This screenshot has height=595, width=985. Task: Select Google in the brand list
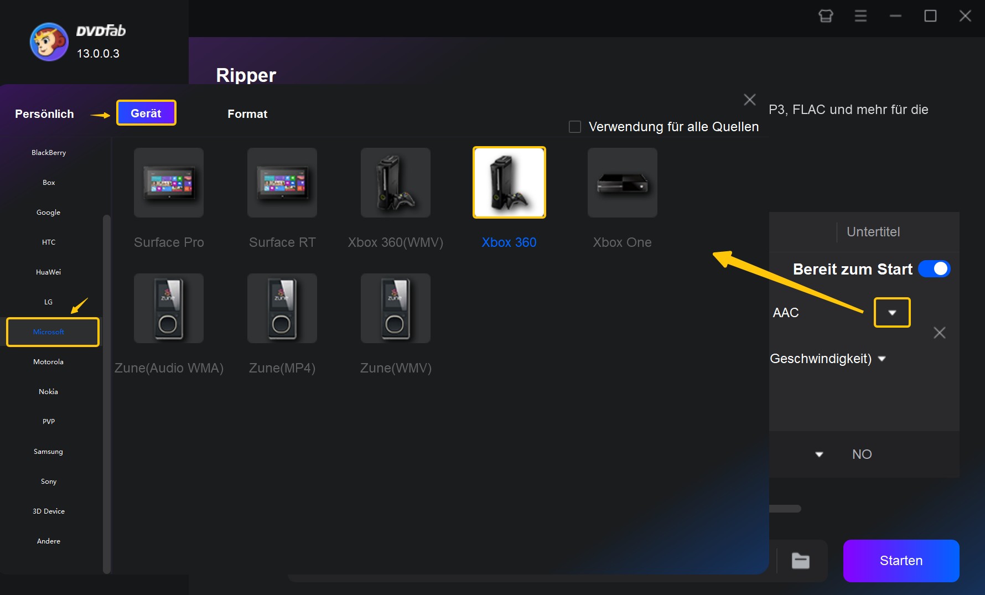coord(49,213)
